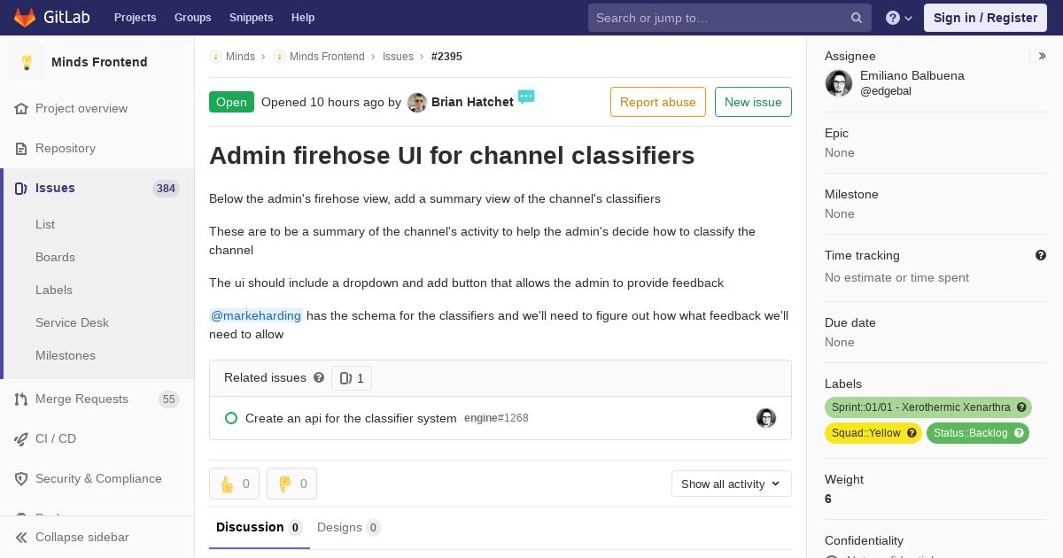Open Create an api for the classifier system
The height and width of the screenshot is (558, 1063).
(351, 418)
